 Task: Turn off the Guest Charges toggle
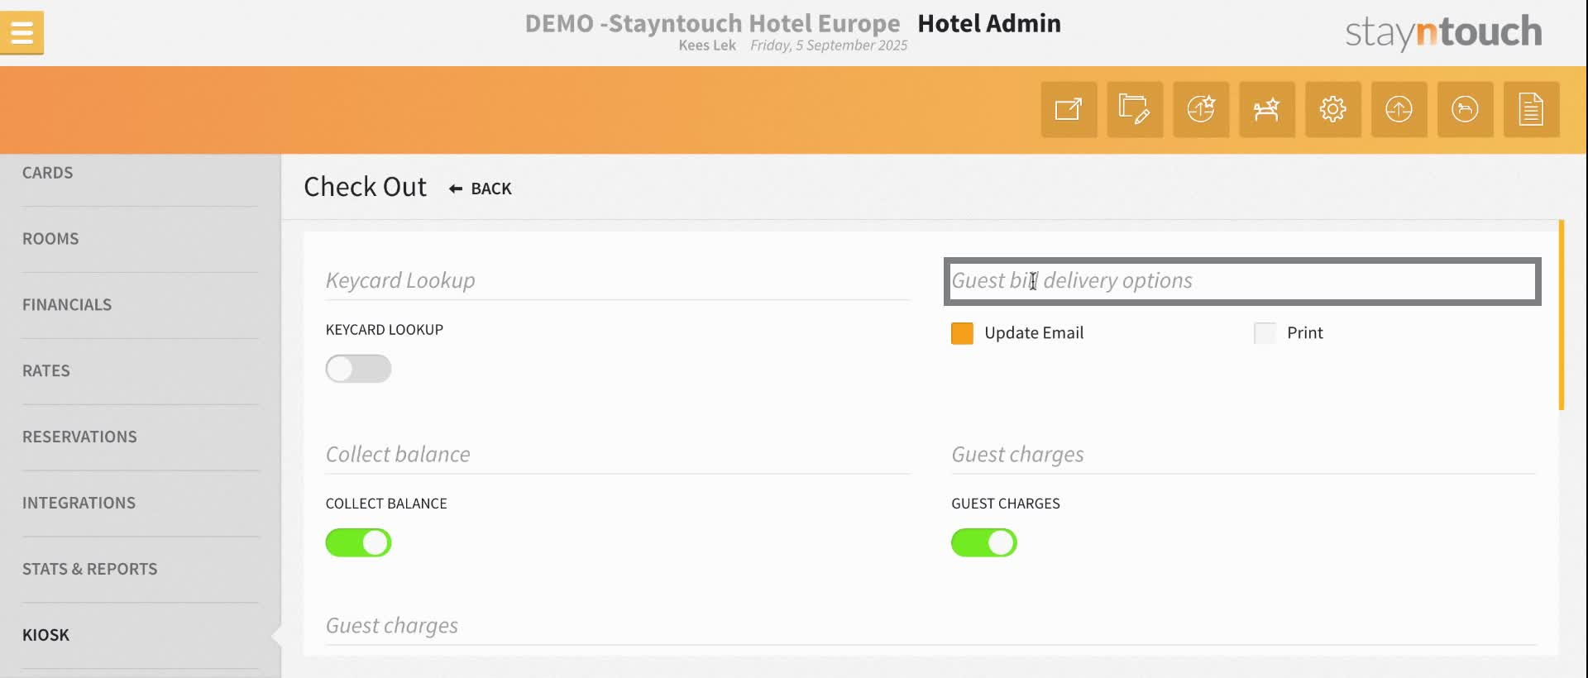pyautogui.click(x=983, y=543)
